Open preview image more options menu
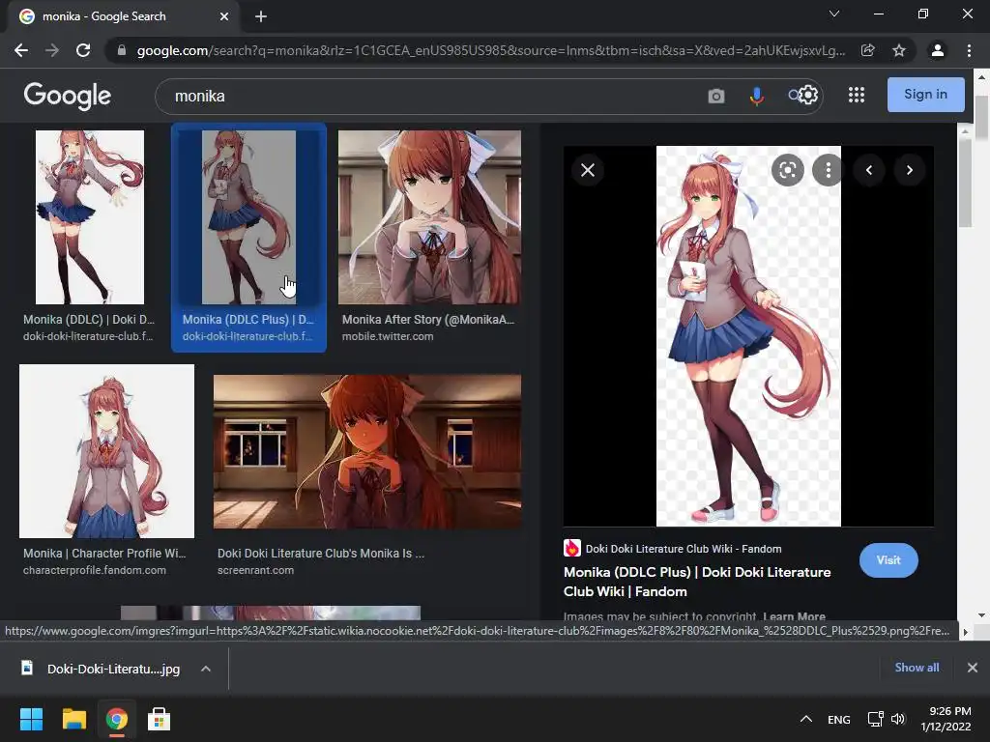The image size is (990, 742). [x=828, y=170]
